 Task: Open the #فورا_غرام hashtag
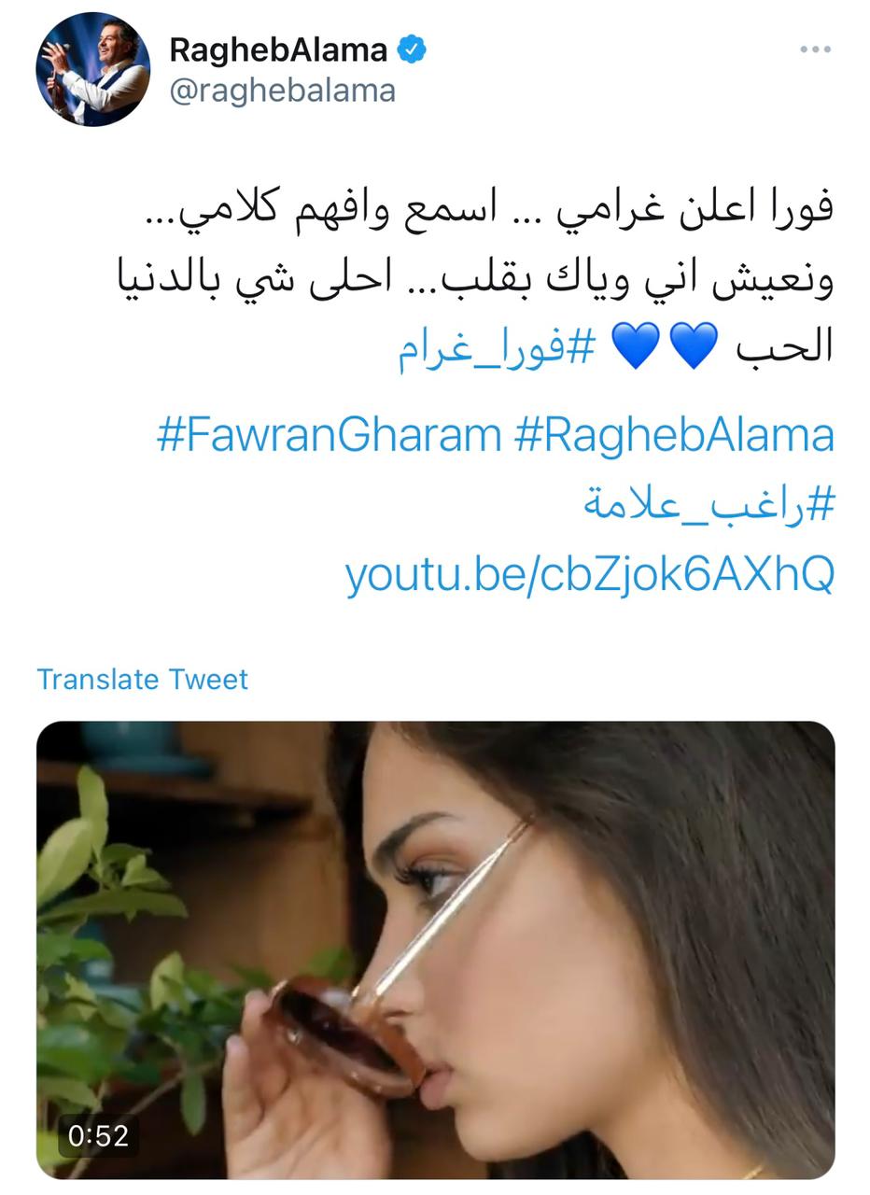[x=497, y=348]
